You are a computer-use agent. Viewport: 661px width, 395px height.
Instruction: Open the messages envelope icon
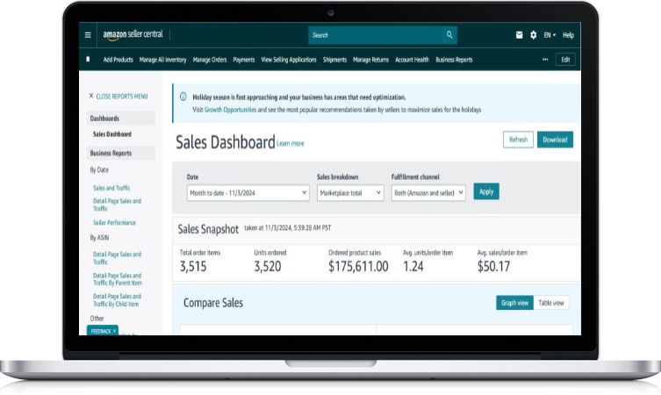pos(519,35)
